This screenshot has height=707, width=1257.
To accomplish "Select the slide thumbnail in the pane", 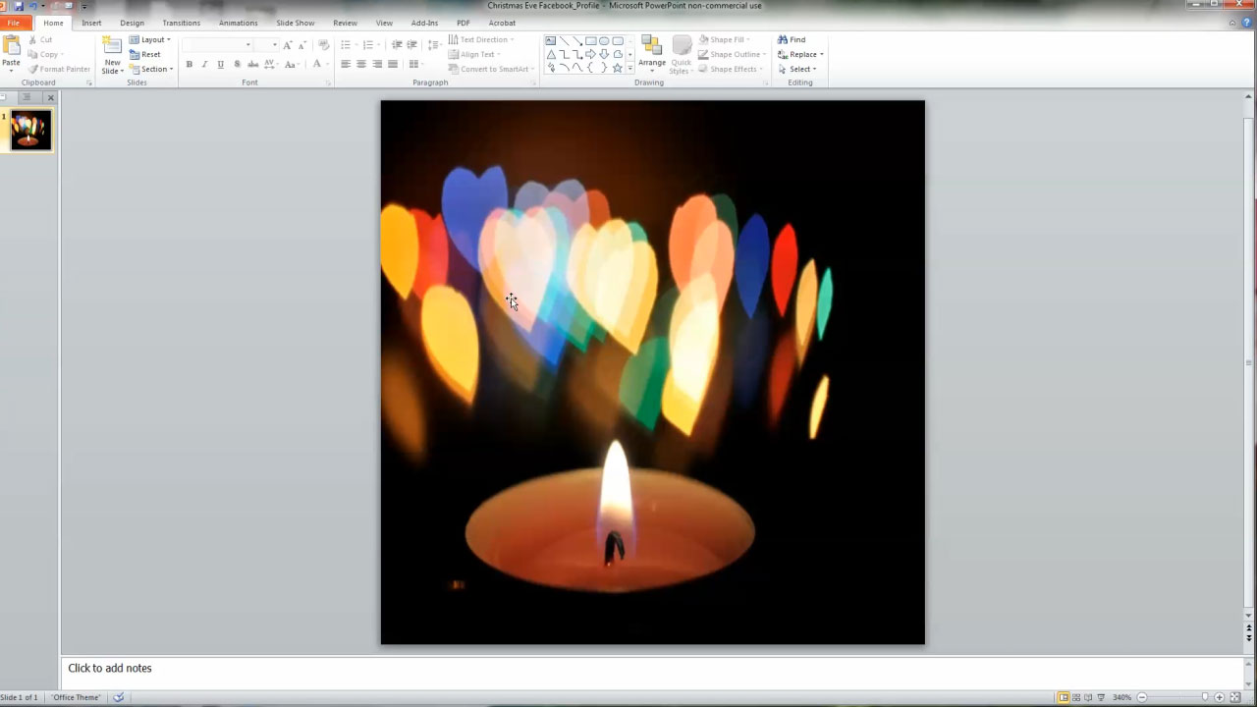I will tap(29, 130).
